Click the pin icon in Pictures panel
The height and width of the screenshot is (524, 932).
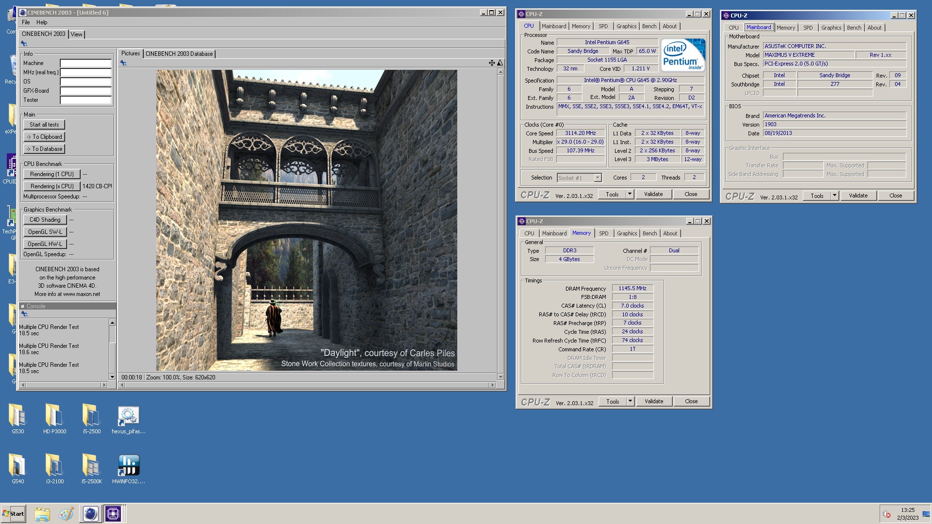coord(123,63)
